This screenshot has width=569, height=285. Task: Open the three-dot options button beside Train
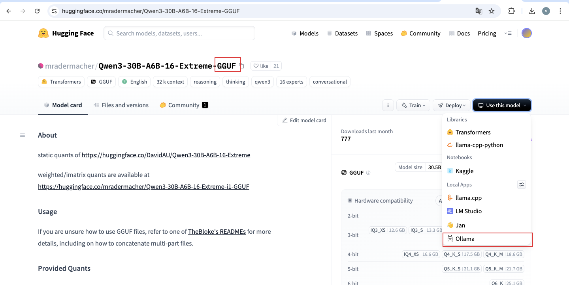coord(388,105)
